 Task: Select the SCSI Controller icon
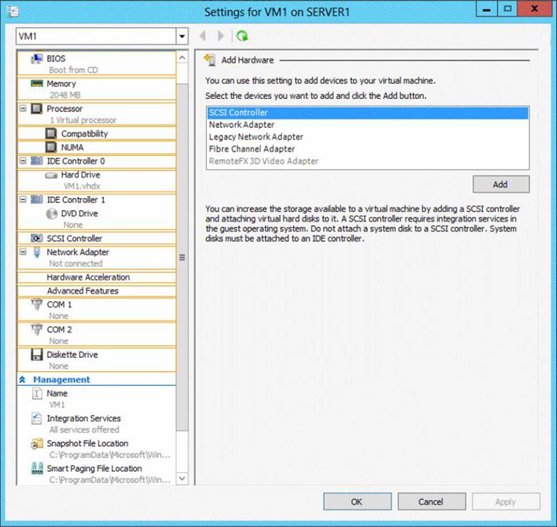[37, 238]
